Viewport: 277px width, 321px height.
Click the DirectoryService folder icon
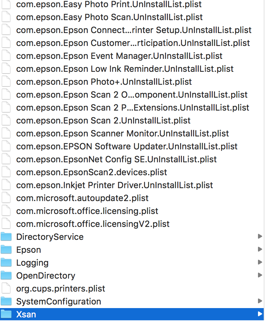coord(6,237)
